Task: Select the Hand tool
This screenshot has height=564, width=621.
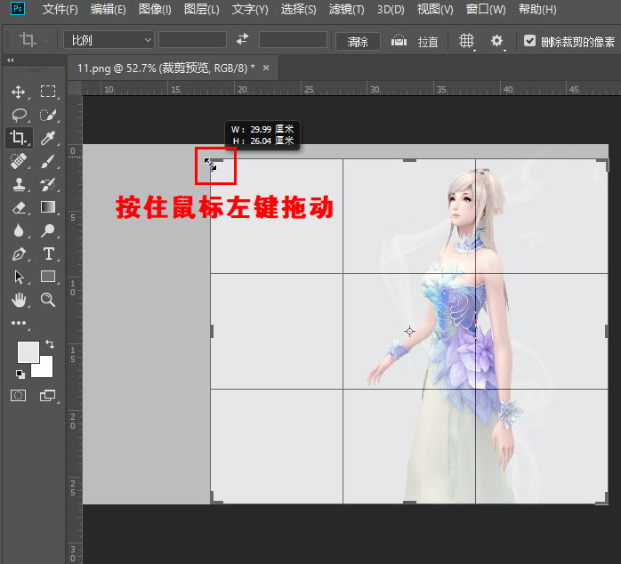Action: coord(19,300)
